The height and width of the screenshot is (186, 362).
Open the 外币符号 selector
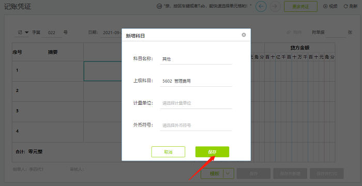(x=196, y=126)
